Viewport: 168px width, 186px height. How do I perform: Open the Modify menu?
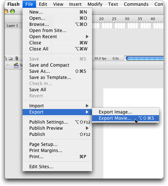tap(95, 4)
